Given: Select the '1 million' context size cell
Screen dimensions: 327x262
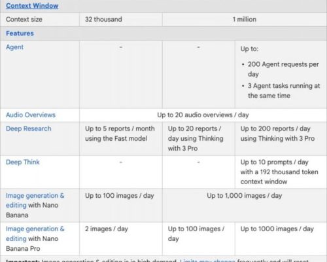Looking at the screenshot, I should pyautogui.click(x=245, y=20).
